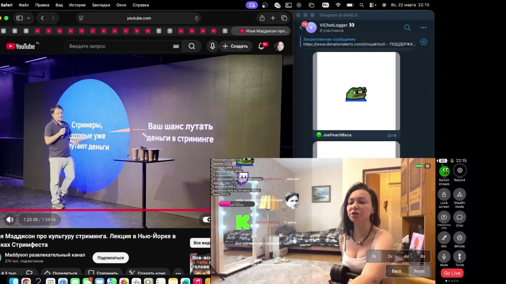Open the Файл menu in the menu bar
Image resolution: width=506 pixels, height=284 pixels.
[24, 5]
